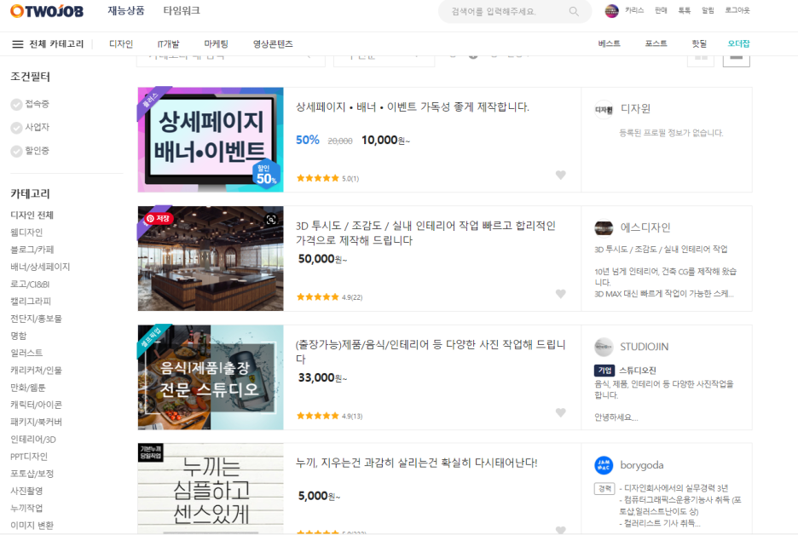Select 만화/웹툰 category
The image size is (798, 535).
[x=27, y=388]
